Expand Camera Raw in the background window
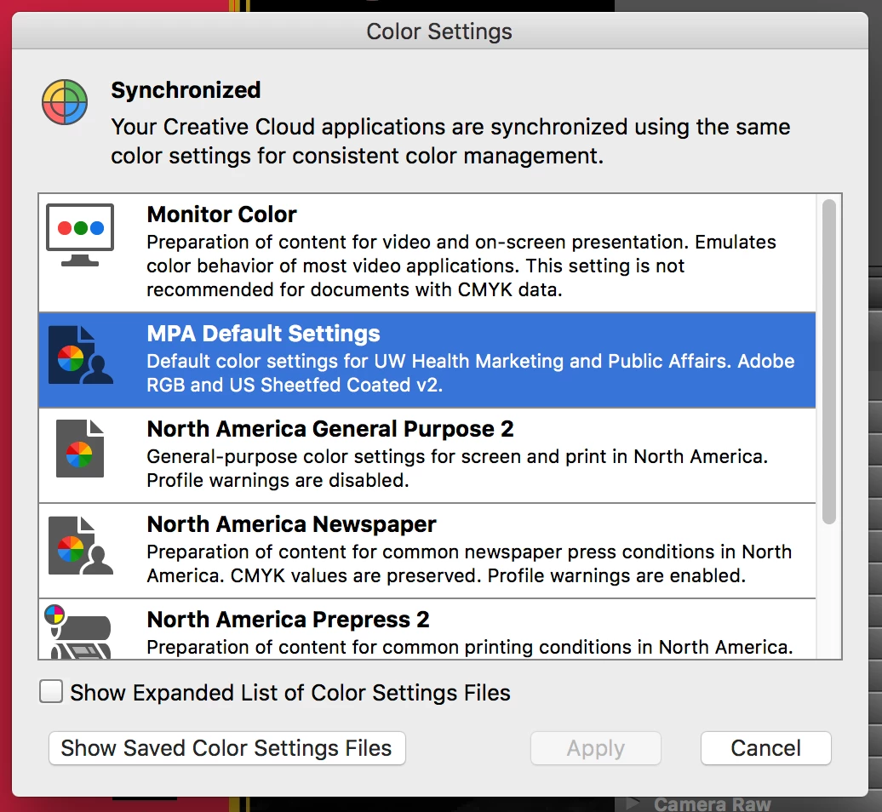Image resolution: width=882 pixels, height=812 pixels. coord(633,803)
